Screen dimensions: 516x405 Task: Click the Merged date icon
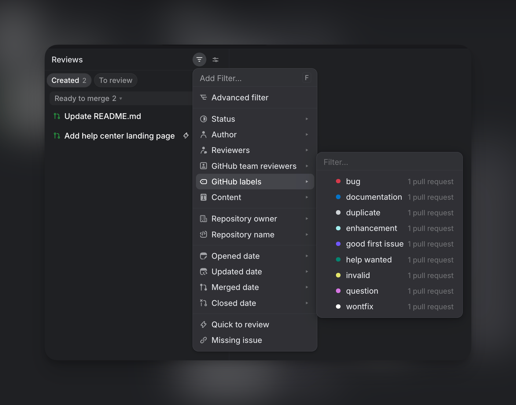(x=203, y=287)
